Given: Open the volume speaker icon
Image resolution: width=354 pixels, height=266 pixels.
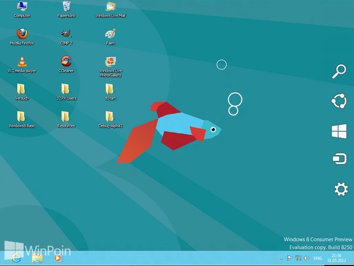Looking at the screenshot, I should coord(306,258).
